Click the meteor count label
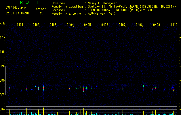The width and height of the screenshot is (181, 115). pos(41,9)
